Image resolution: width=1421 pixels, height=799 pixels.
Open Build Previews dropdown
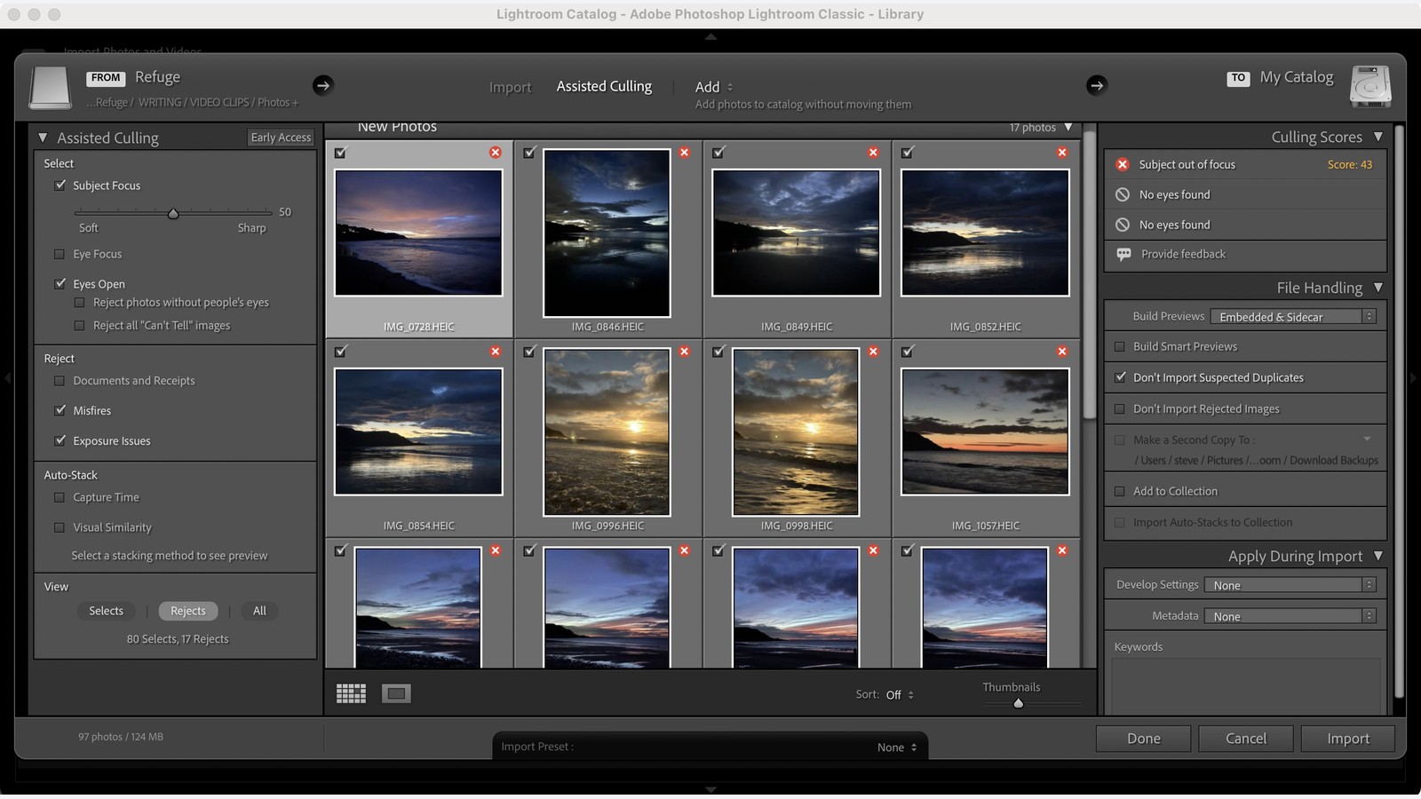coord(1293,317)
